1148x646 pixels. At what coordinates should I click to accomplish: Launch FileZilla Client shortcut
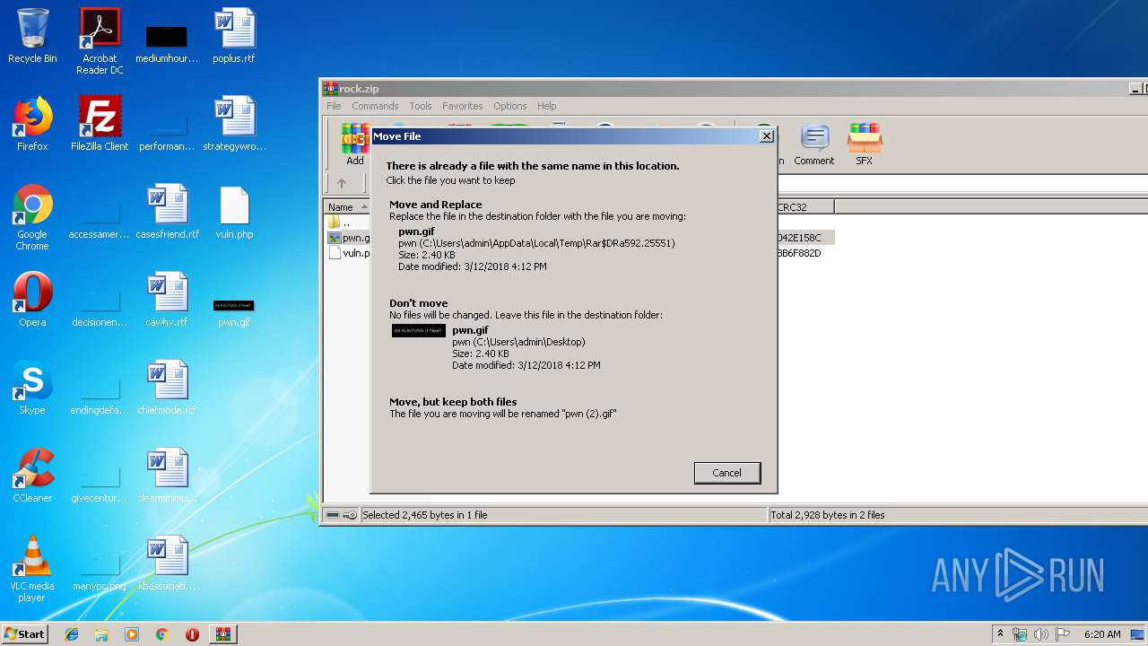(100, 124)
